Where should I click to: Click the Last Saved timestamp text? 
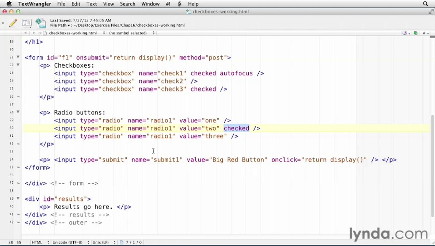pyautogui.click(x=80, y=20)
